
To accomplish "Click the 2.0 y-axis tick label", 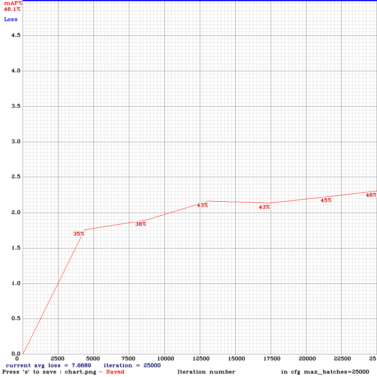I will click(16, 213).
